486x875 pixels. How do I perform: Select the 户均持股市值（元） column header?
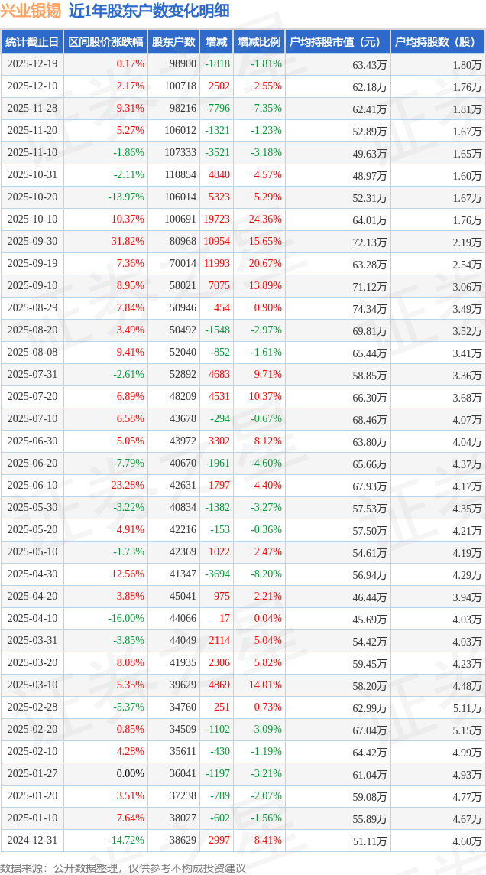337,42
